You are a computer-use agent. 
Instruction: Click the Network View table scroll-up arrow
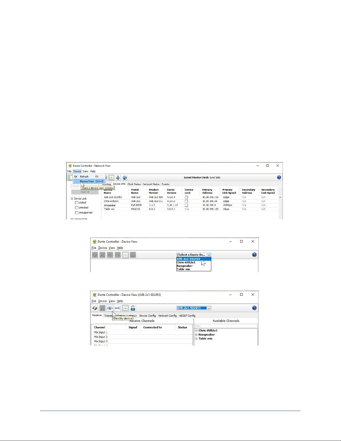tap(280, 197)
